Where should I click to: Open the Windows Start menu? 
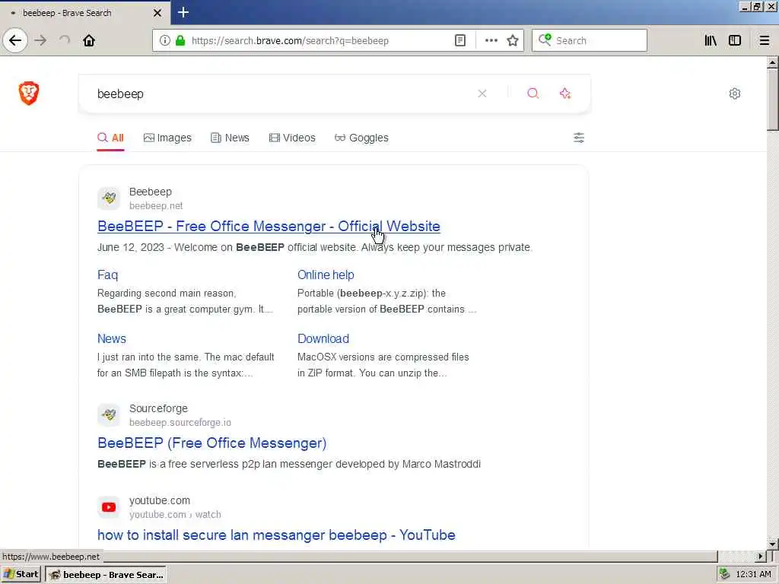coord(21,575)
